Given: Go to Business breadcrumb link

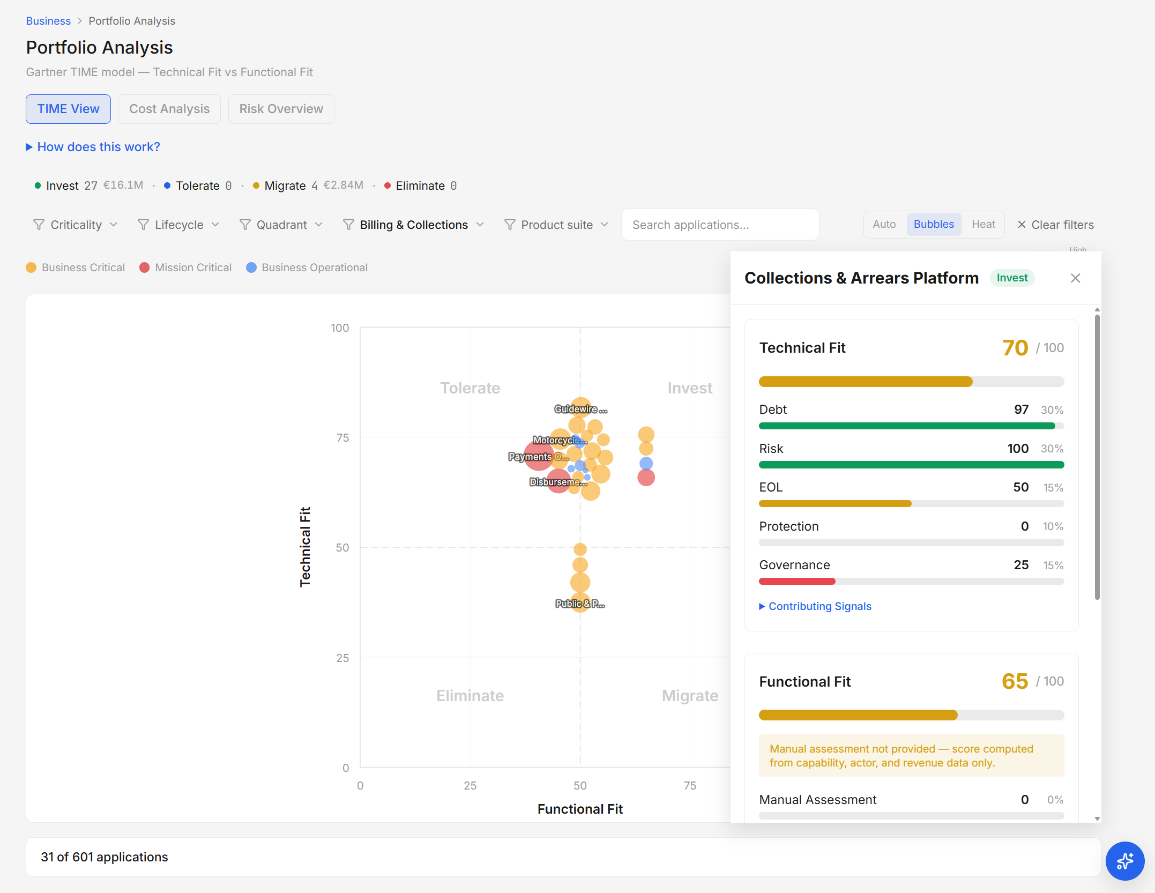Looking at the screenshot, I should click(48, 21).
